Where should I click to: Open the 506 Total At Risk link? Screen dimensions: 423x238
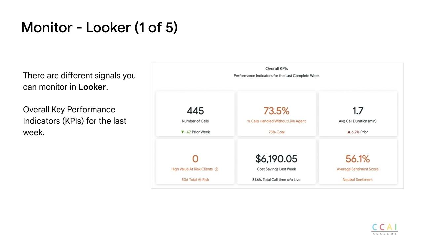[195, 180]
